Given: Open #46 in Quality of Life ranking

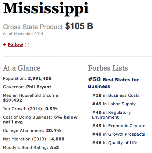Looking at the screenshot, I should [114, 143].
